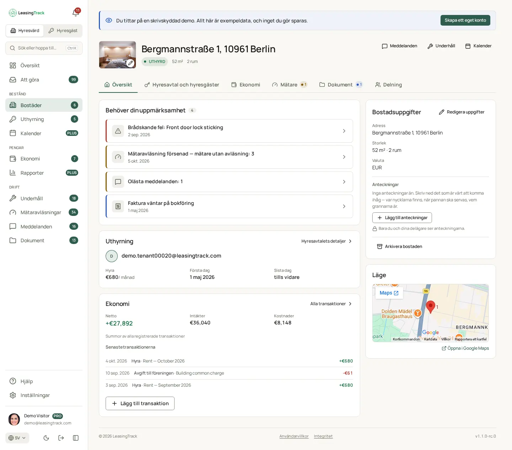The width and height of the screenshot is (512, 450).
Task: Toggle dark mode moon icon
Action: coord(46,438)
